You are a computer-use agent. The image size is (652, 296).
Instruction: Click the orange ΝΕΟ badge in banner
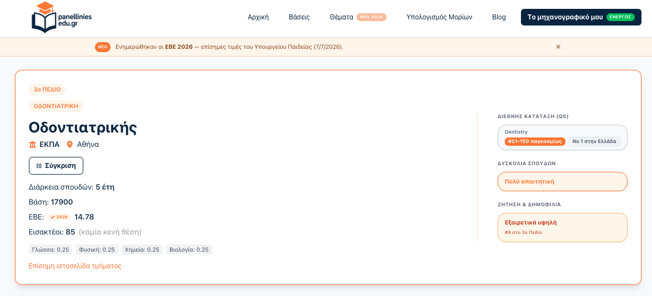[103, 47]
